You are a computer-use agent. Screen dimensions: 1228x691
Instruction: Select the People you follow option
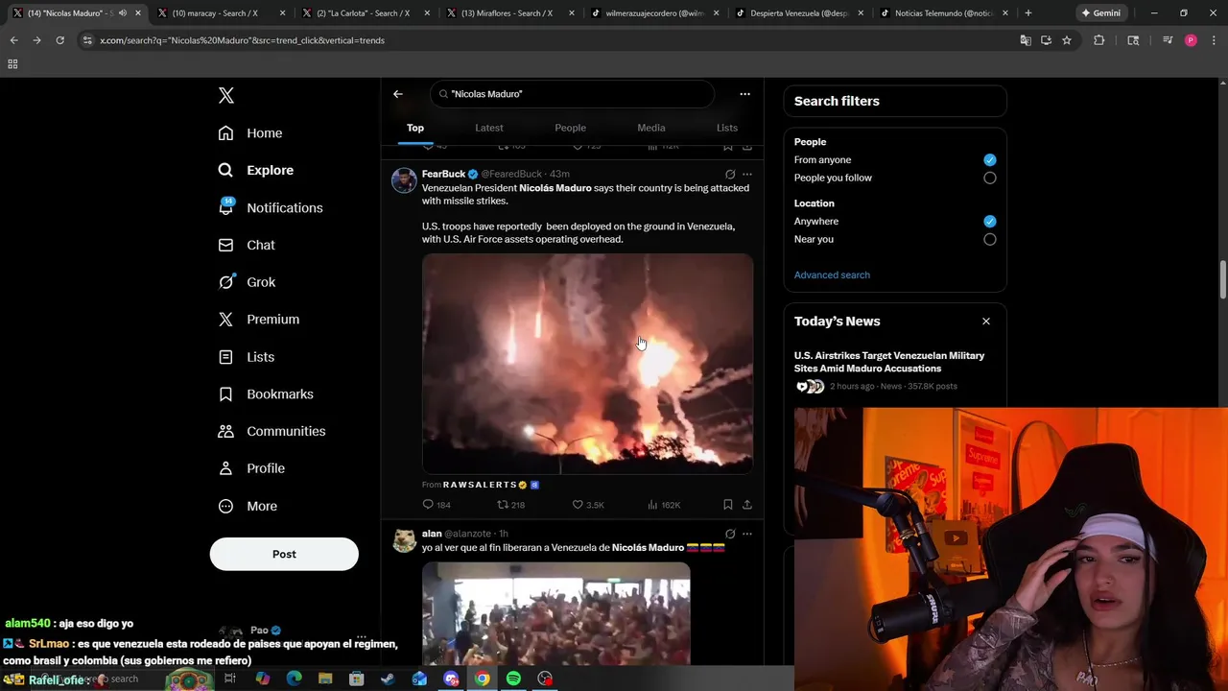(x=990, y=178)
